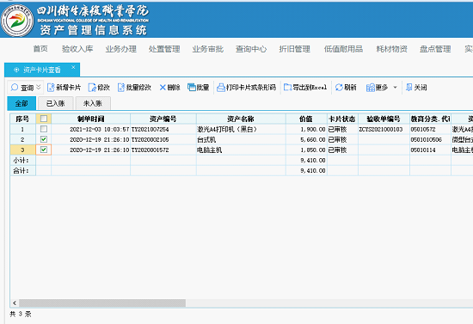Screen dimensions: 473x324
Task: Open the 业务审批 menu
Action: coord(208,49)
